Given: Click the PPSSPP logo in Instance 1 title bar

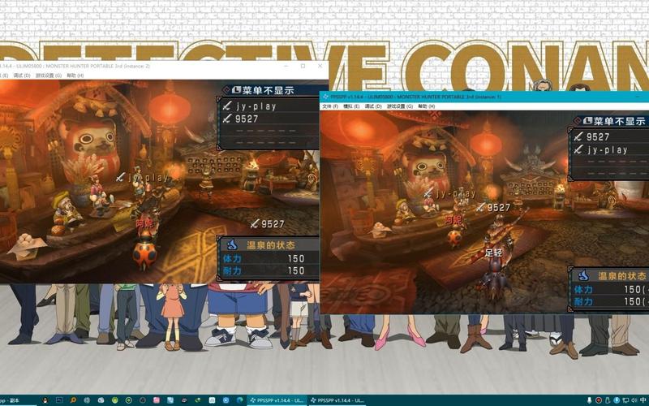Looking at the screenshot, I should [325, 97].
